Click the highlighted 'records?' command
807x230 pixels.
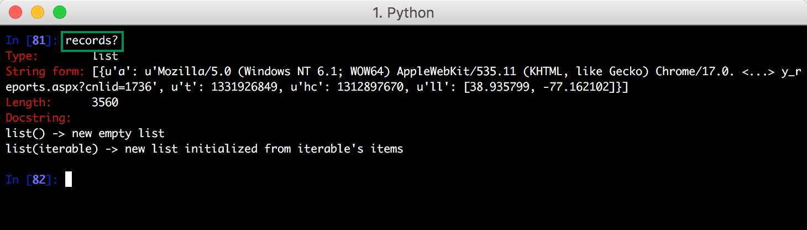point(92,40)
